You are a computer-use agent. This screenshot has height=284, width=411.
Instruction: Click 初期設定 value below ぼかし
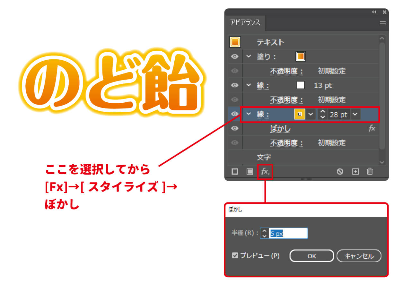332,143
